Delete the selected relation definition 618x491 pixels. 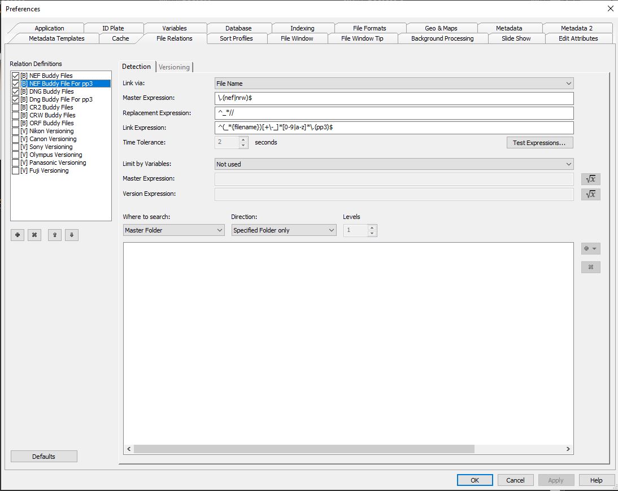point(34,235)
